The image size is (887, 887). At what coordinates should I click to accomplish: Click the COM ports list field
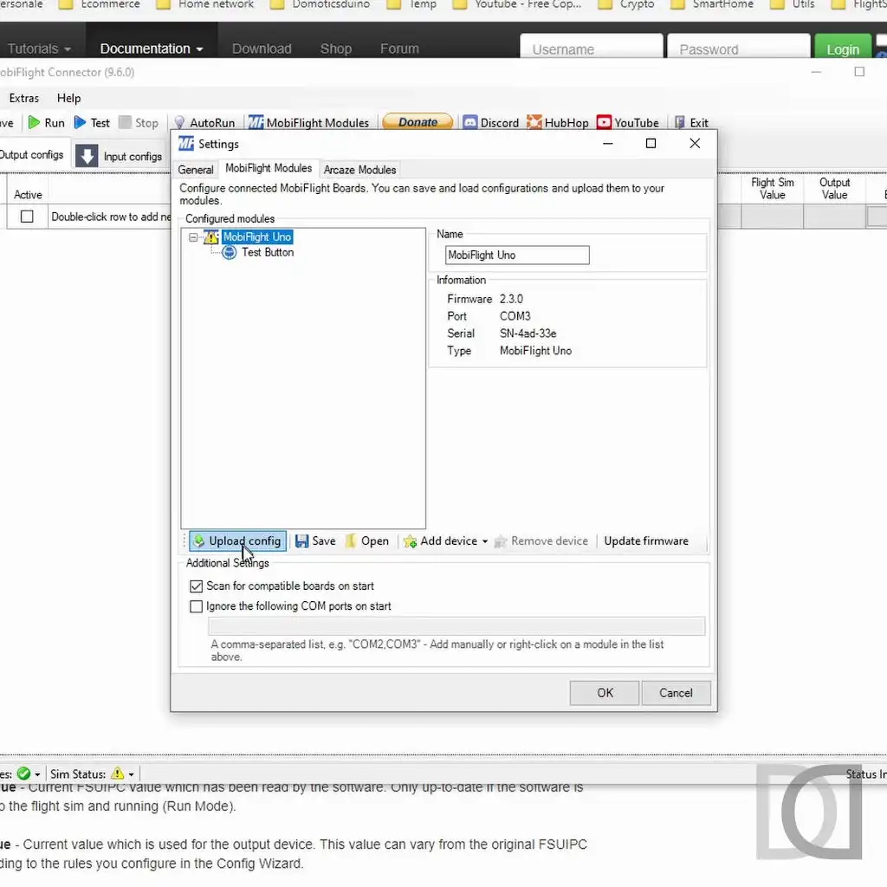(456, 626)
